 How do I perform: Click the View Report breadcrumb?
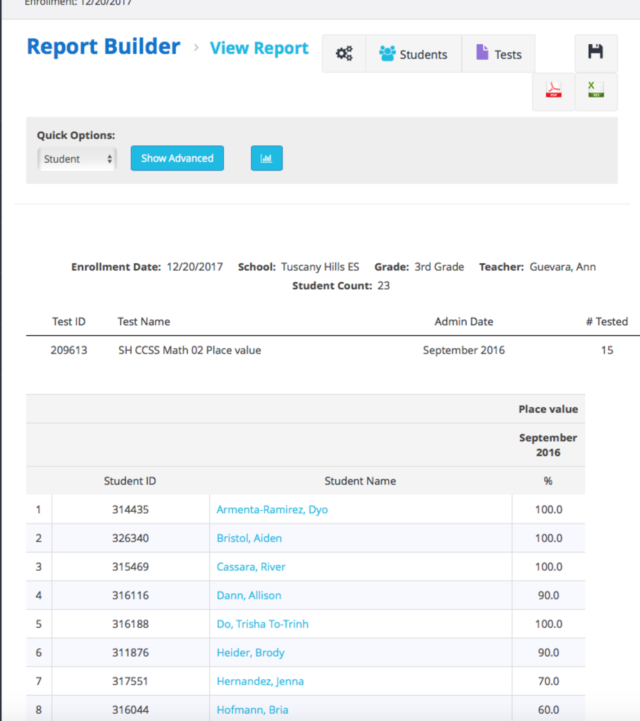[259, 48]
